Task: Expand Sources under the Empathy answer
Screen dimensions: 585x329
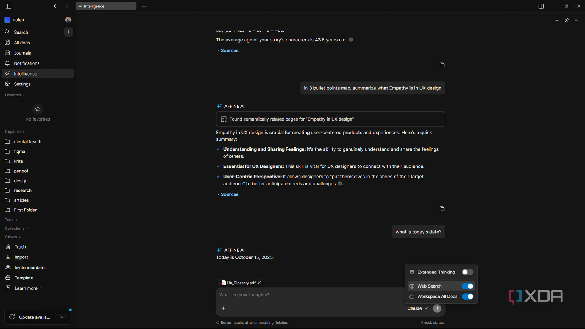Action: 228,194
